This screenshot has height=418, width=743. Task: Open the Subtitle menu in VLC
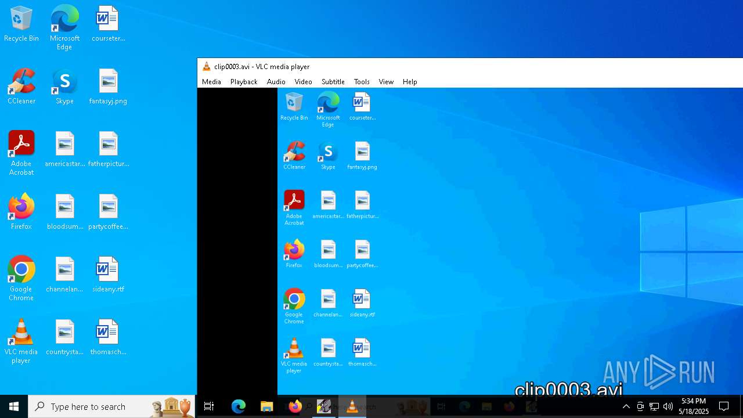[333, 82]
